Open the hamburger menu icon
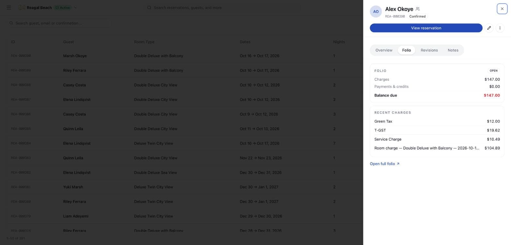This screenshot has height=245, width=511. 9,7
